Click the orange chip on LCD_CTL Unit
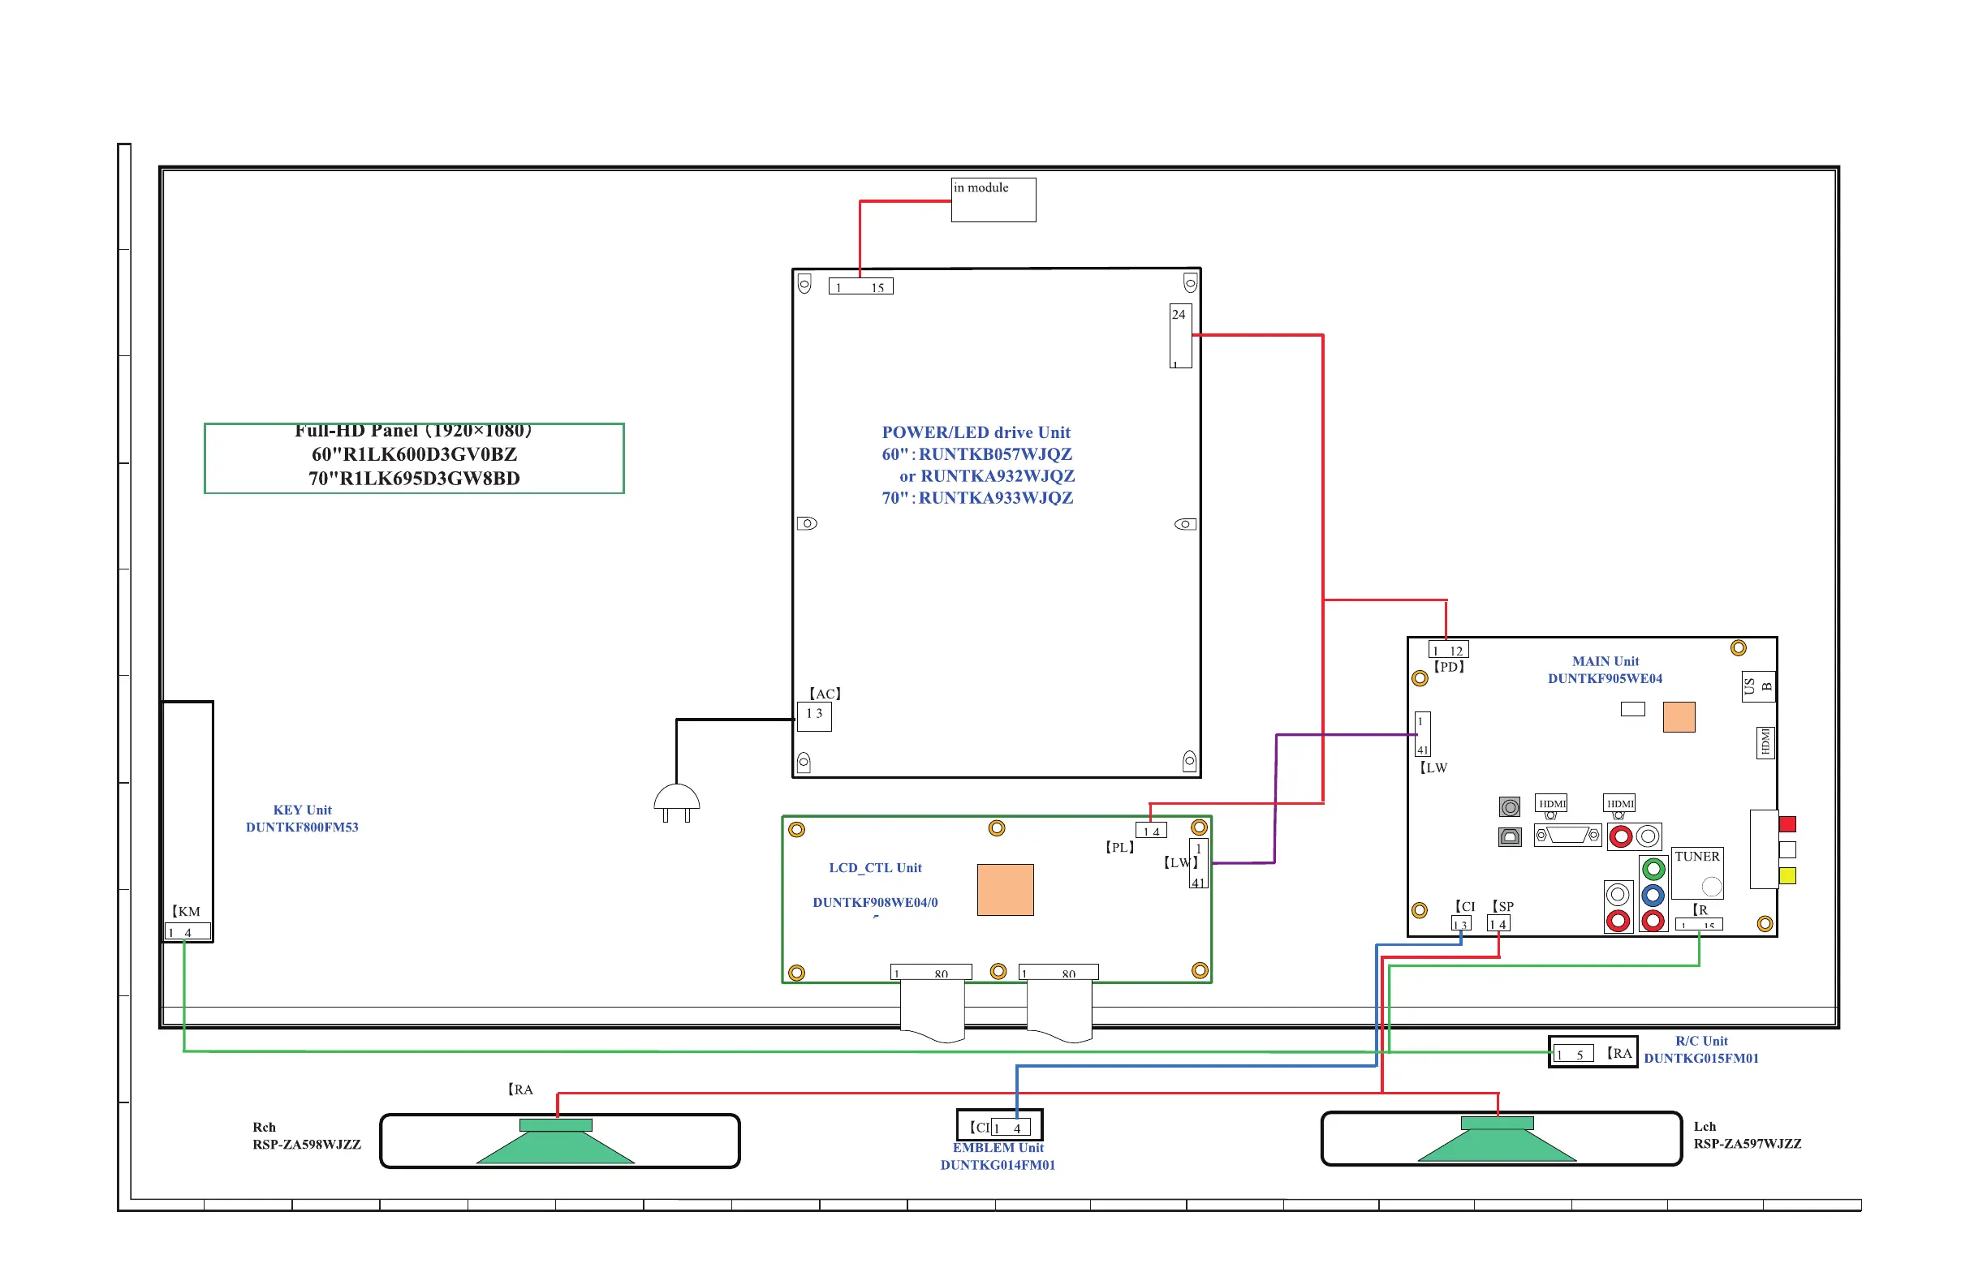The image size is (1987, 1285). coord(1005,890)
